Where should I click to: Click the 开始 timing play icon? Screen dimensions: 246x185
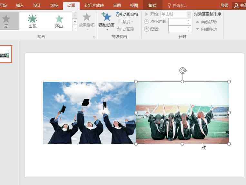click(146, 14)
